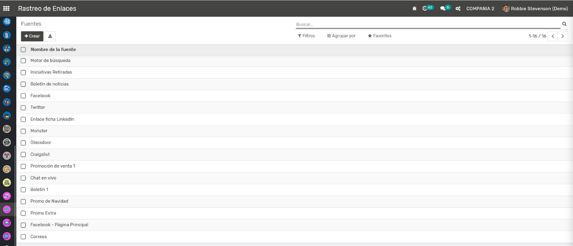Tick the checkbox for Glassdoor
Image resolution: width=573 pixels, height=246 pixels.
(x=23, y=143)
